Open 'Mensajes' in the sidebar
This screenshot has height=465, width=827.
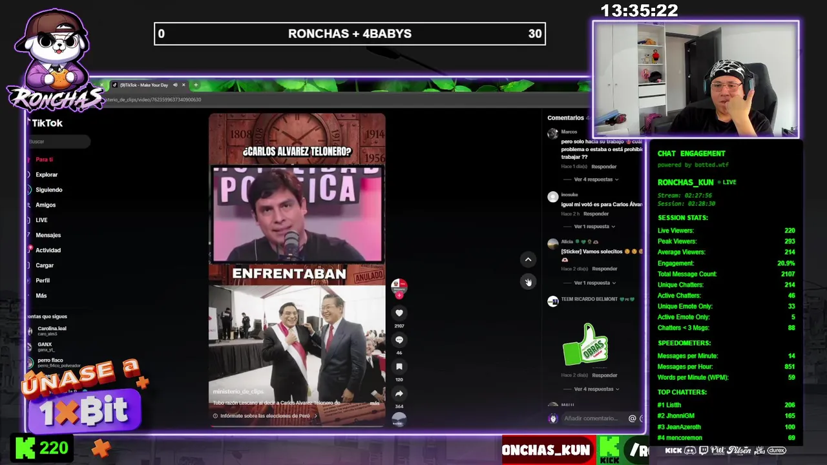[x=48, y=235]
